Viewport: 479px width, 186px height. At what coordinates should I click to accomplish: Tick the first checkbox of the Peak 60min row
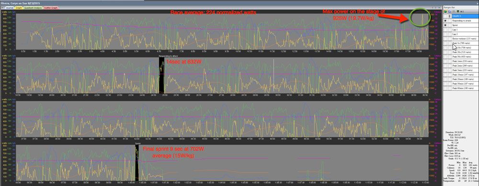pos(445,88)
